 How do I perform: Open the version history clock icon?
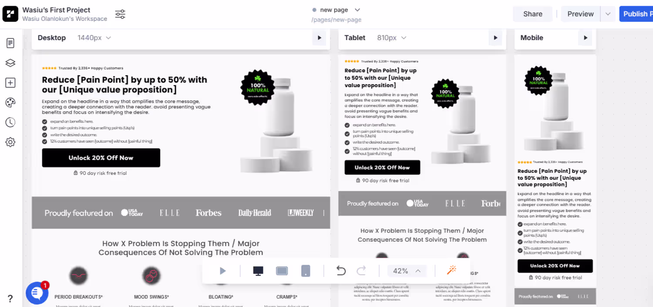pyautogui.click(x=10, y=122)
